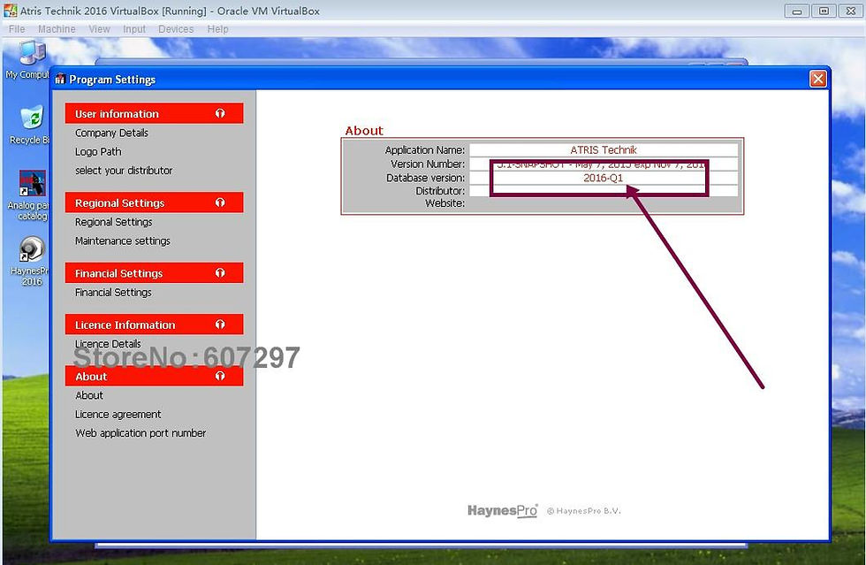866x565 pixels.
Task: Click the VirtualBox window title icon
Action: pyautogui.click(x=11, y=11)
